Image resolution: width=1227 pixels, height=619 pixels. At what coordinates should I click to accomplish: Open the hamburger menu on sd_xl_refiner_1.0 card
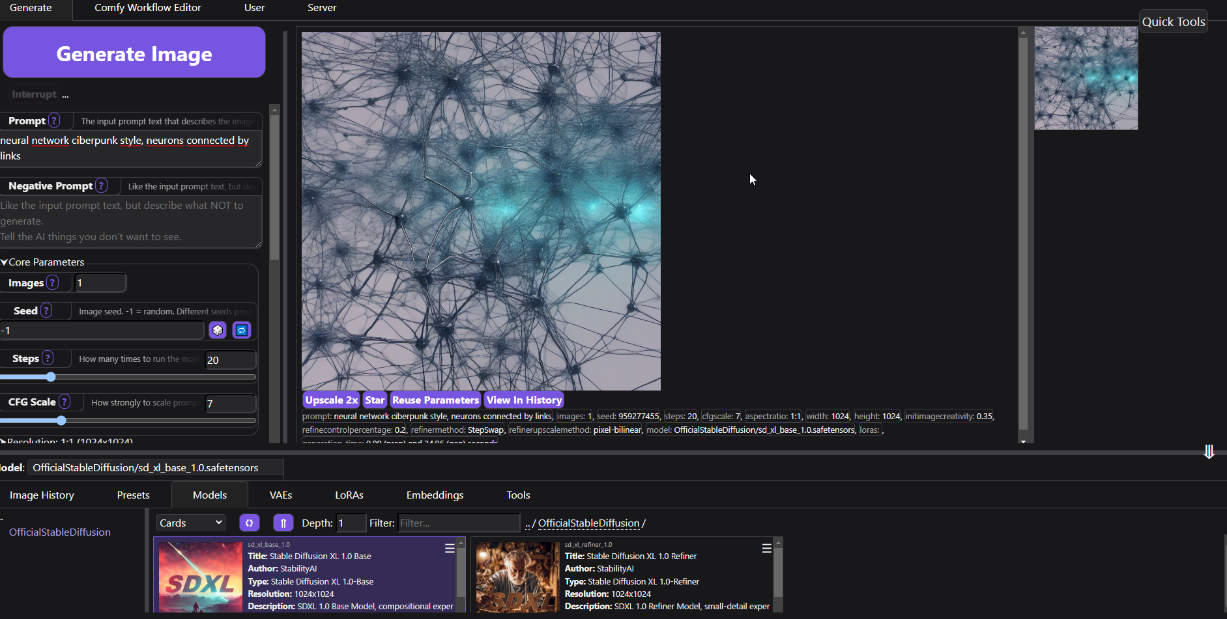click(767, 549)
